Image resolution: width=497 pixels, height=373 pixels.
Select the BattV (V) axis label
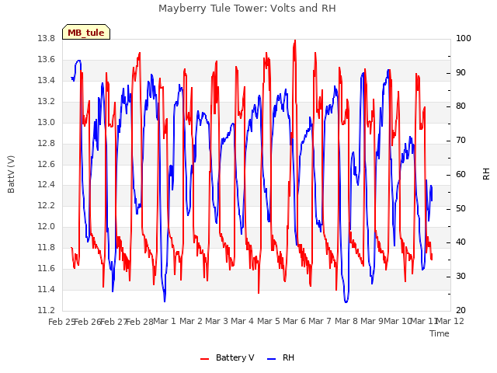11,174
